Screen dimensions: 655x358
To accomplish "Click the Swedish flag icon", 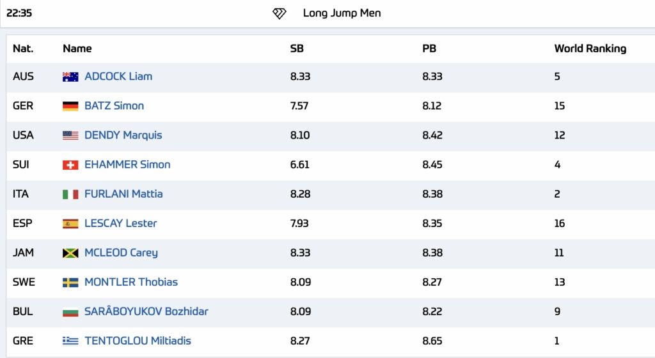I will (70, 282).
